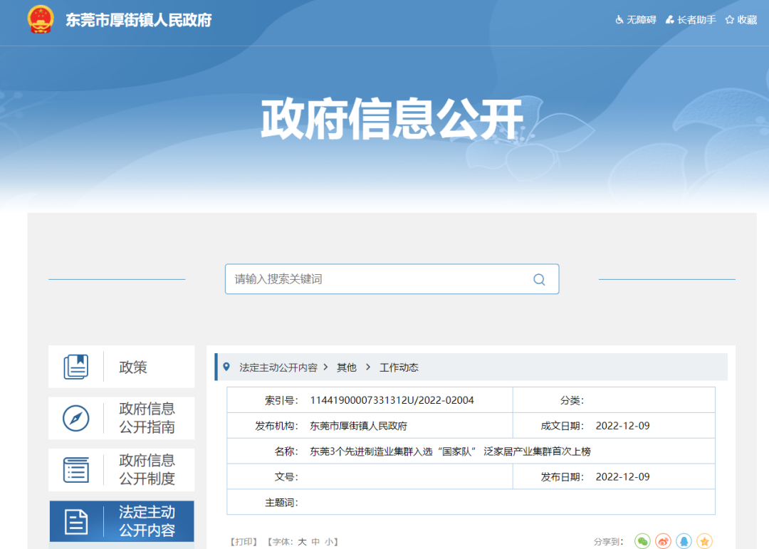Click the 发布日期 value 2022-12-09
Image resolution: width=769 pixels, height=549 pixels.
click(622, 477)
